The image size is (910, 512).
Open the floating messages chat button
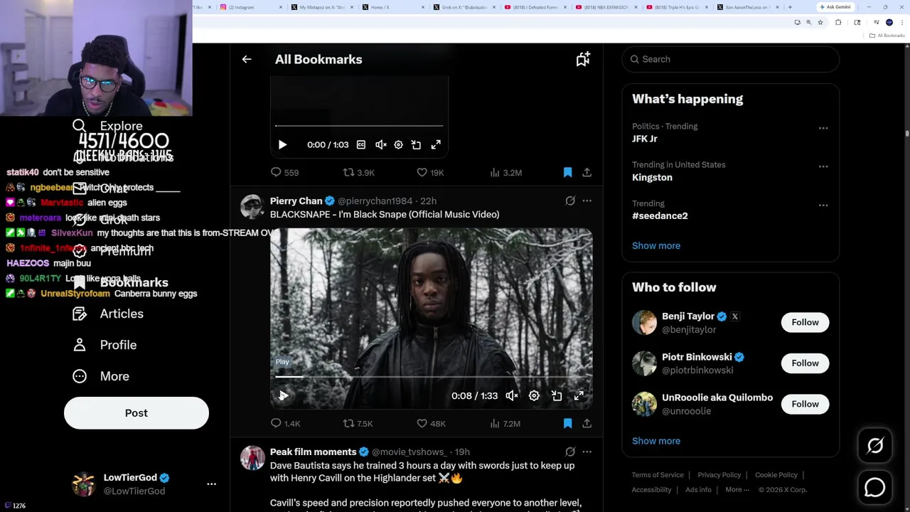(x=875, y=487)
